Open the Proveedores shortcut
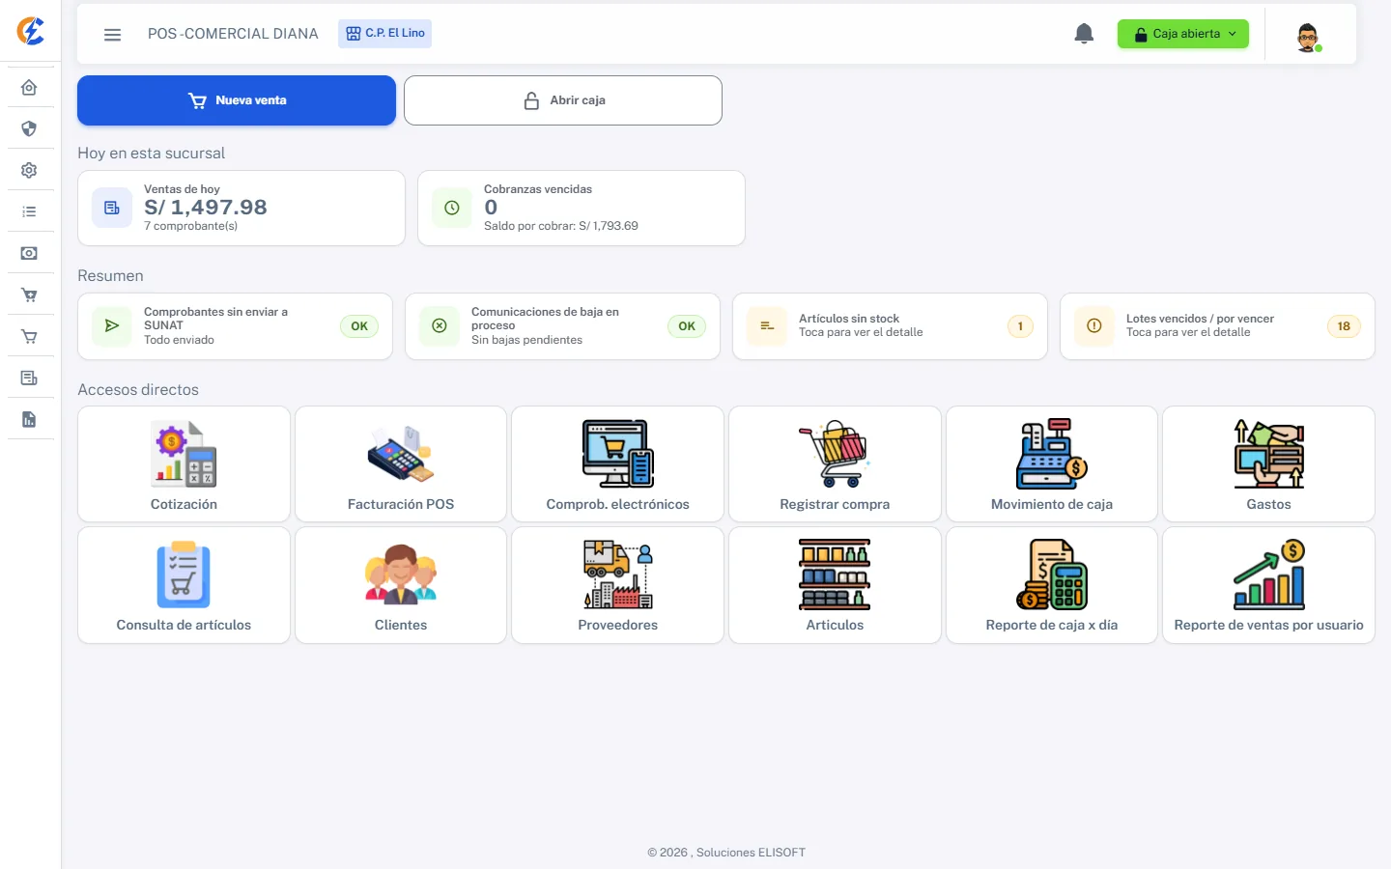1391x869 pixels. (x=618, y=585)
